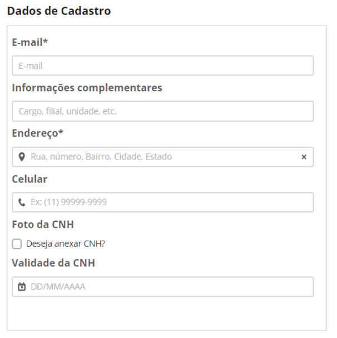The image size is (337, 338).
Task: Click the 'Deseja anexar CNH?' label text
Action: pos(66,244)
